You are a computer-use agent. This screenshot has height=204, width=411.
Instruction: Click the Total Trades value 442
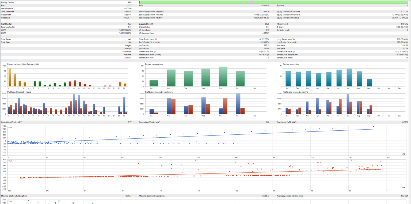click(130, 39)
